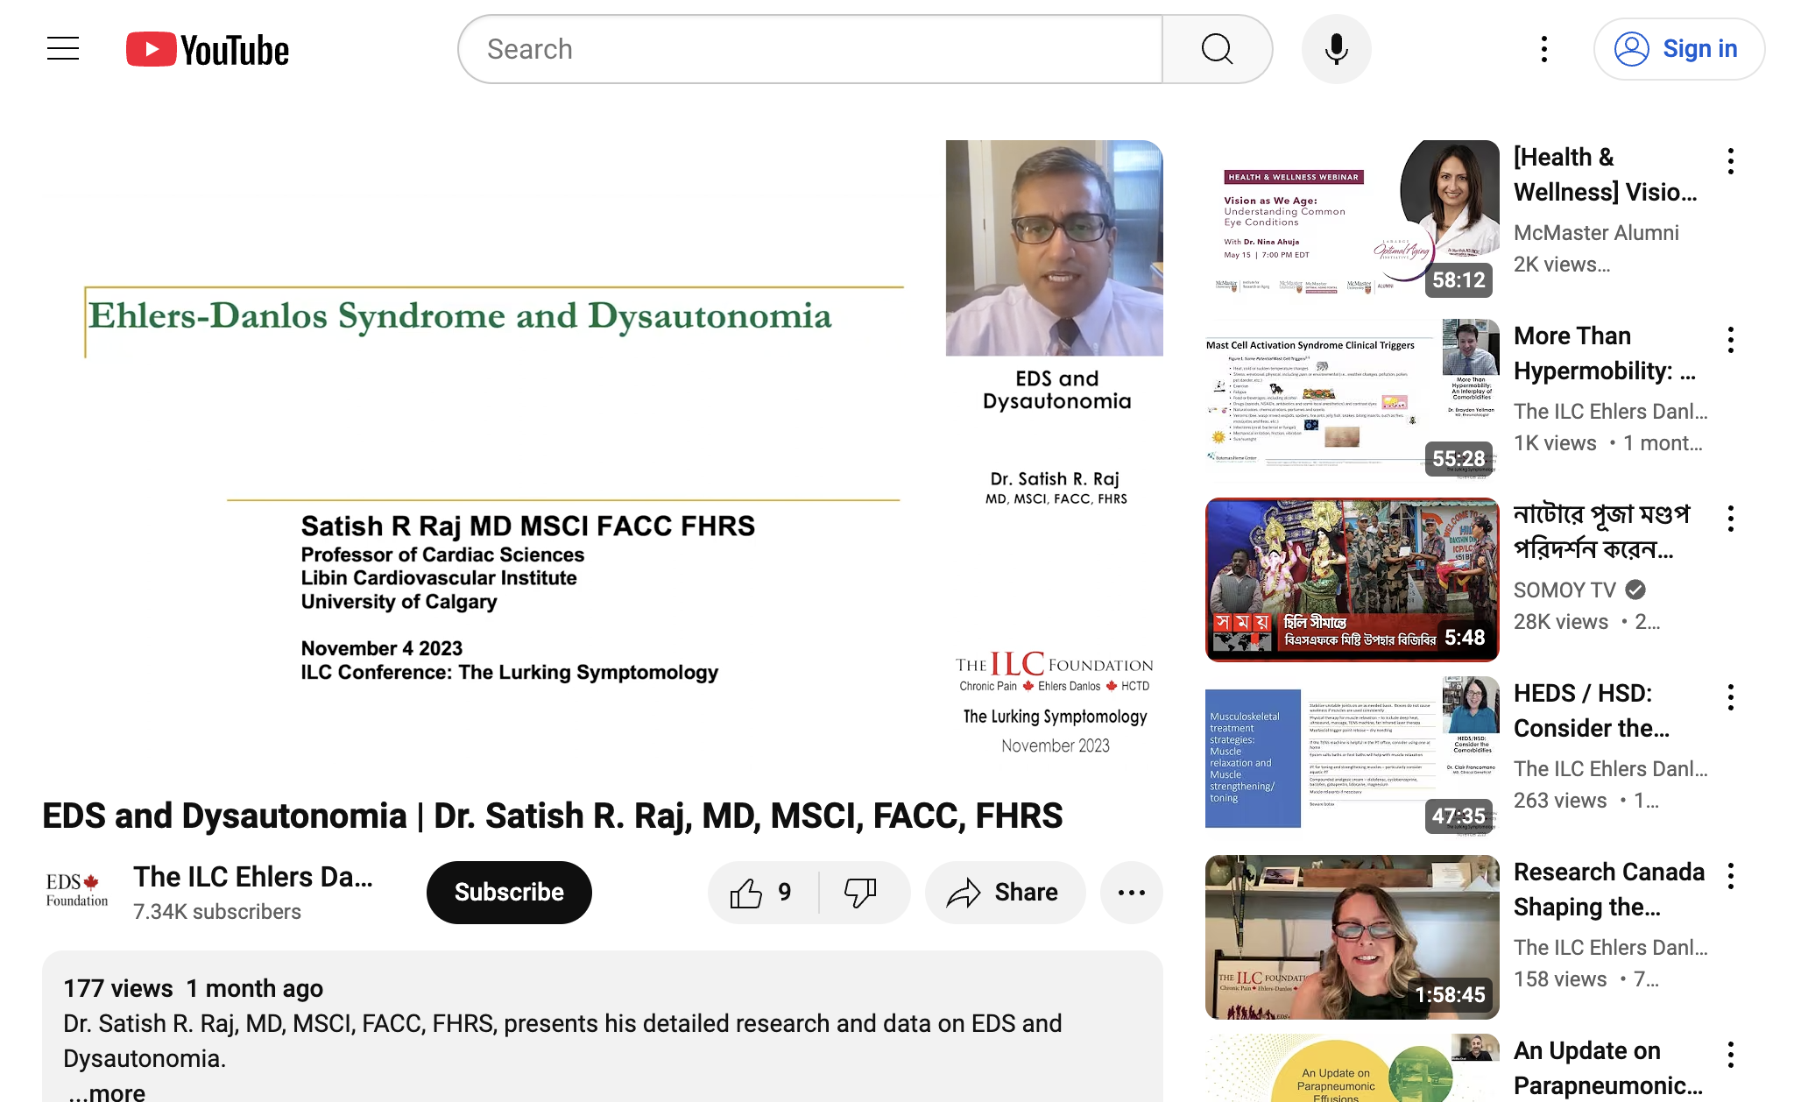Click the magnifying glass search button
The image size is (1794, 1102).
click(1217, 49)
